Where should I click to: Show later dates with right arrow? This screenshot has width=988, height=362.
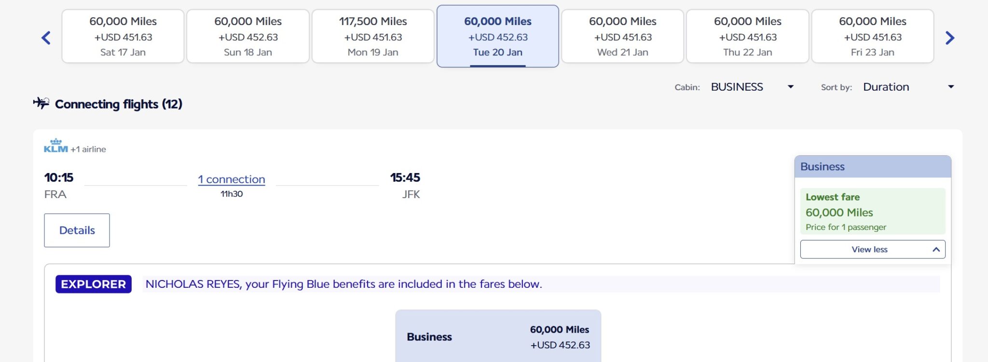tap(949, 38)
